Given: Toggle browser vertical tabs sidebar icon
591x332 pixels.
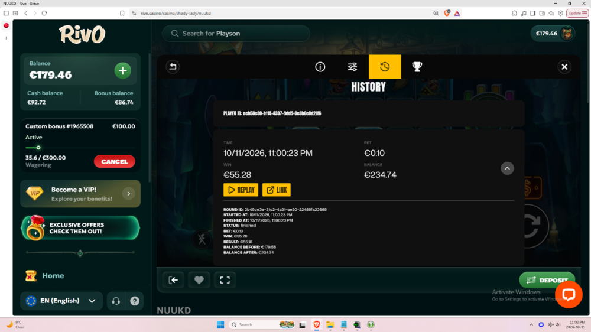Looking at the screenshot, I should (x=6, y=13).
